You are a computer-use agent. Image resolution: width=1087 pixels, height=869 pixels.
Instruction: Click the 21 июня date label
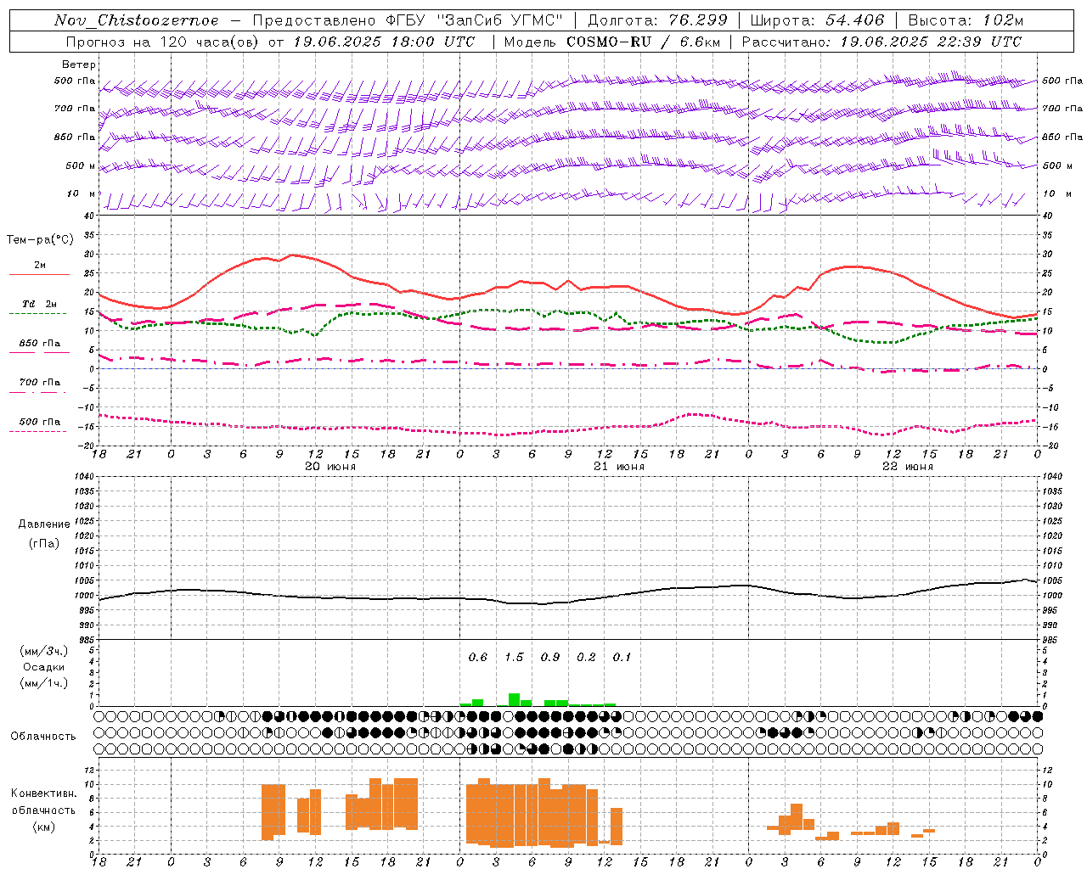point(619,466)
